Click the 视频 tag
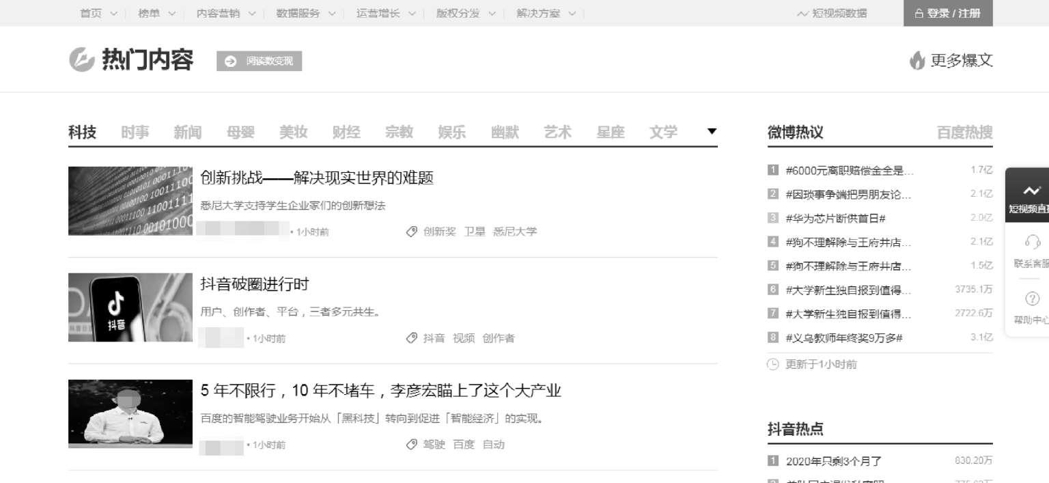Viewport: 1049px width, 483px height. (464, 338)
